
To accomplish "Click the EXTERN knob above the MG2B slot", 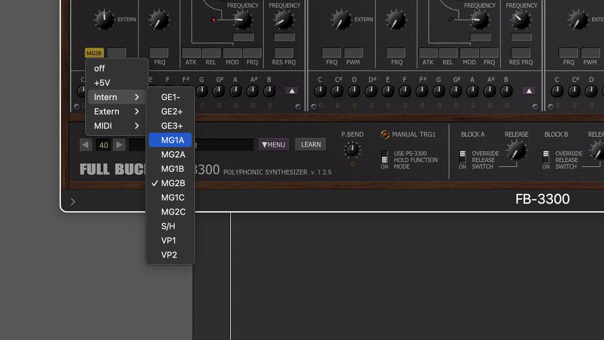I will coord(104,20).
